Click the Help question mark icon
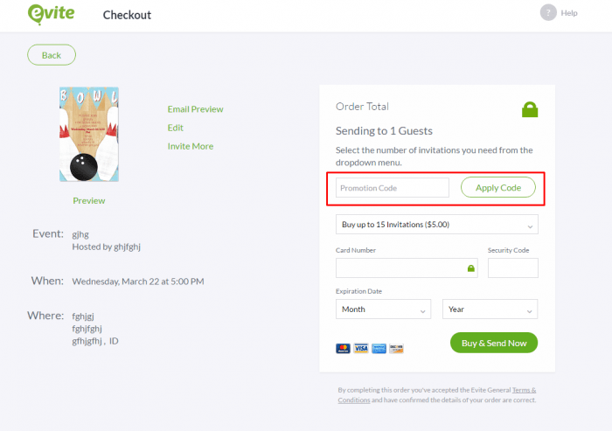 click(x=548, y=12)
